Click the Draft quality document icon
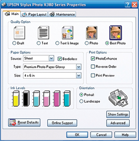139x141 pixels. click(x=19, y=33)
